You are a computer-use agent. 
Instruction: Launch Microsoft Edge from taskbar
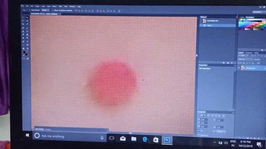(145, 139)
